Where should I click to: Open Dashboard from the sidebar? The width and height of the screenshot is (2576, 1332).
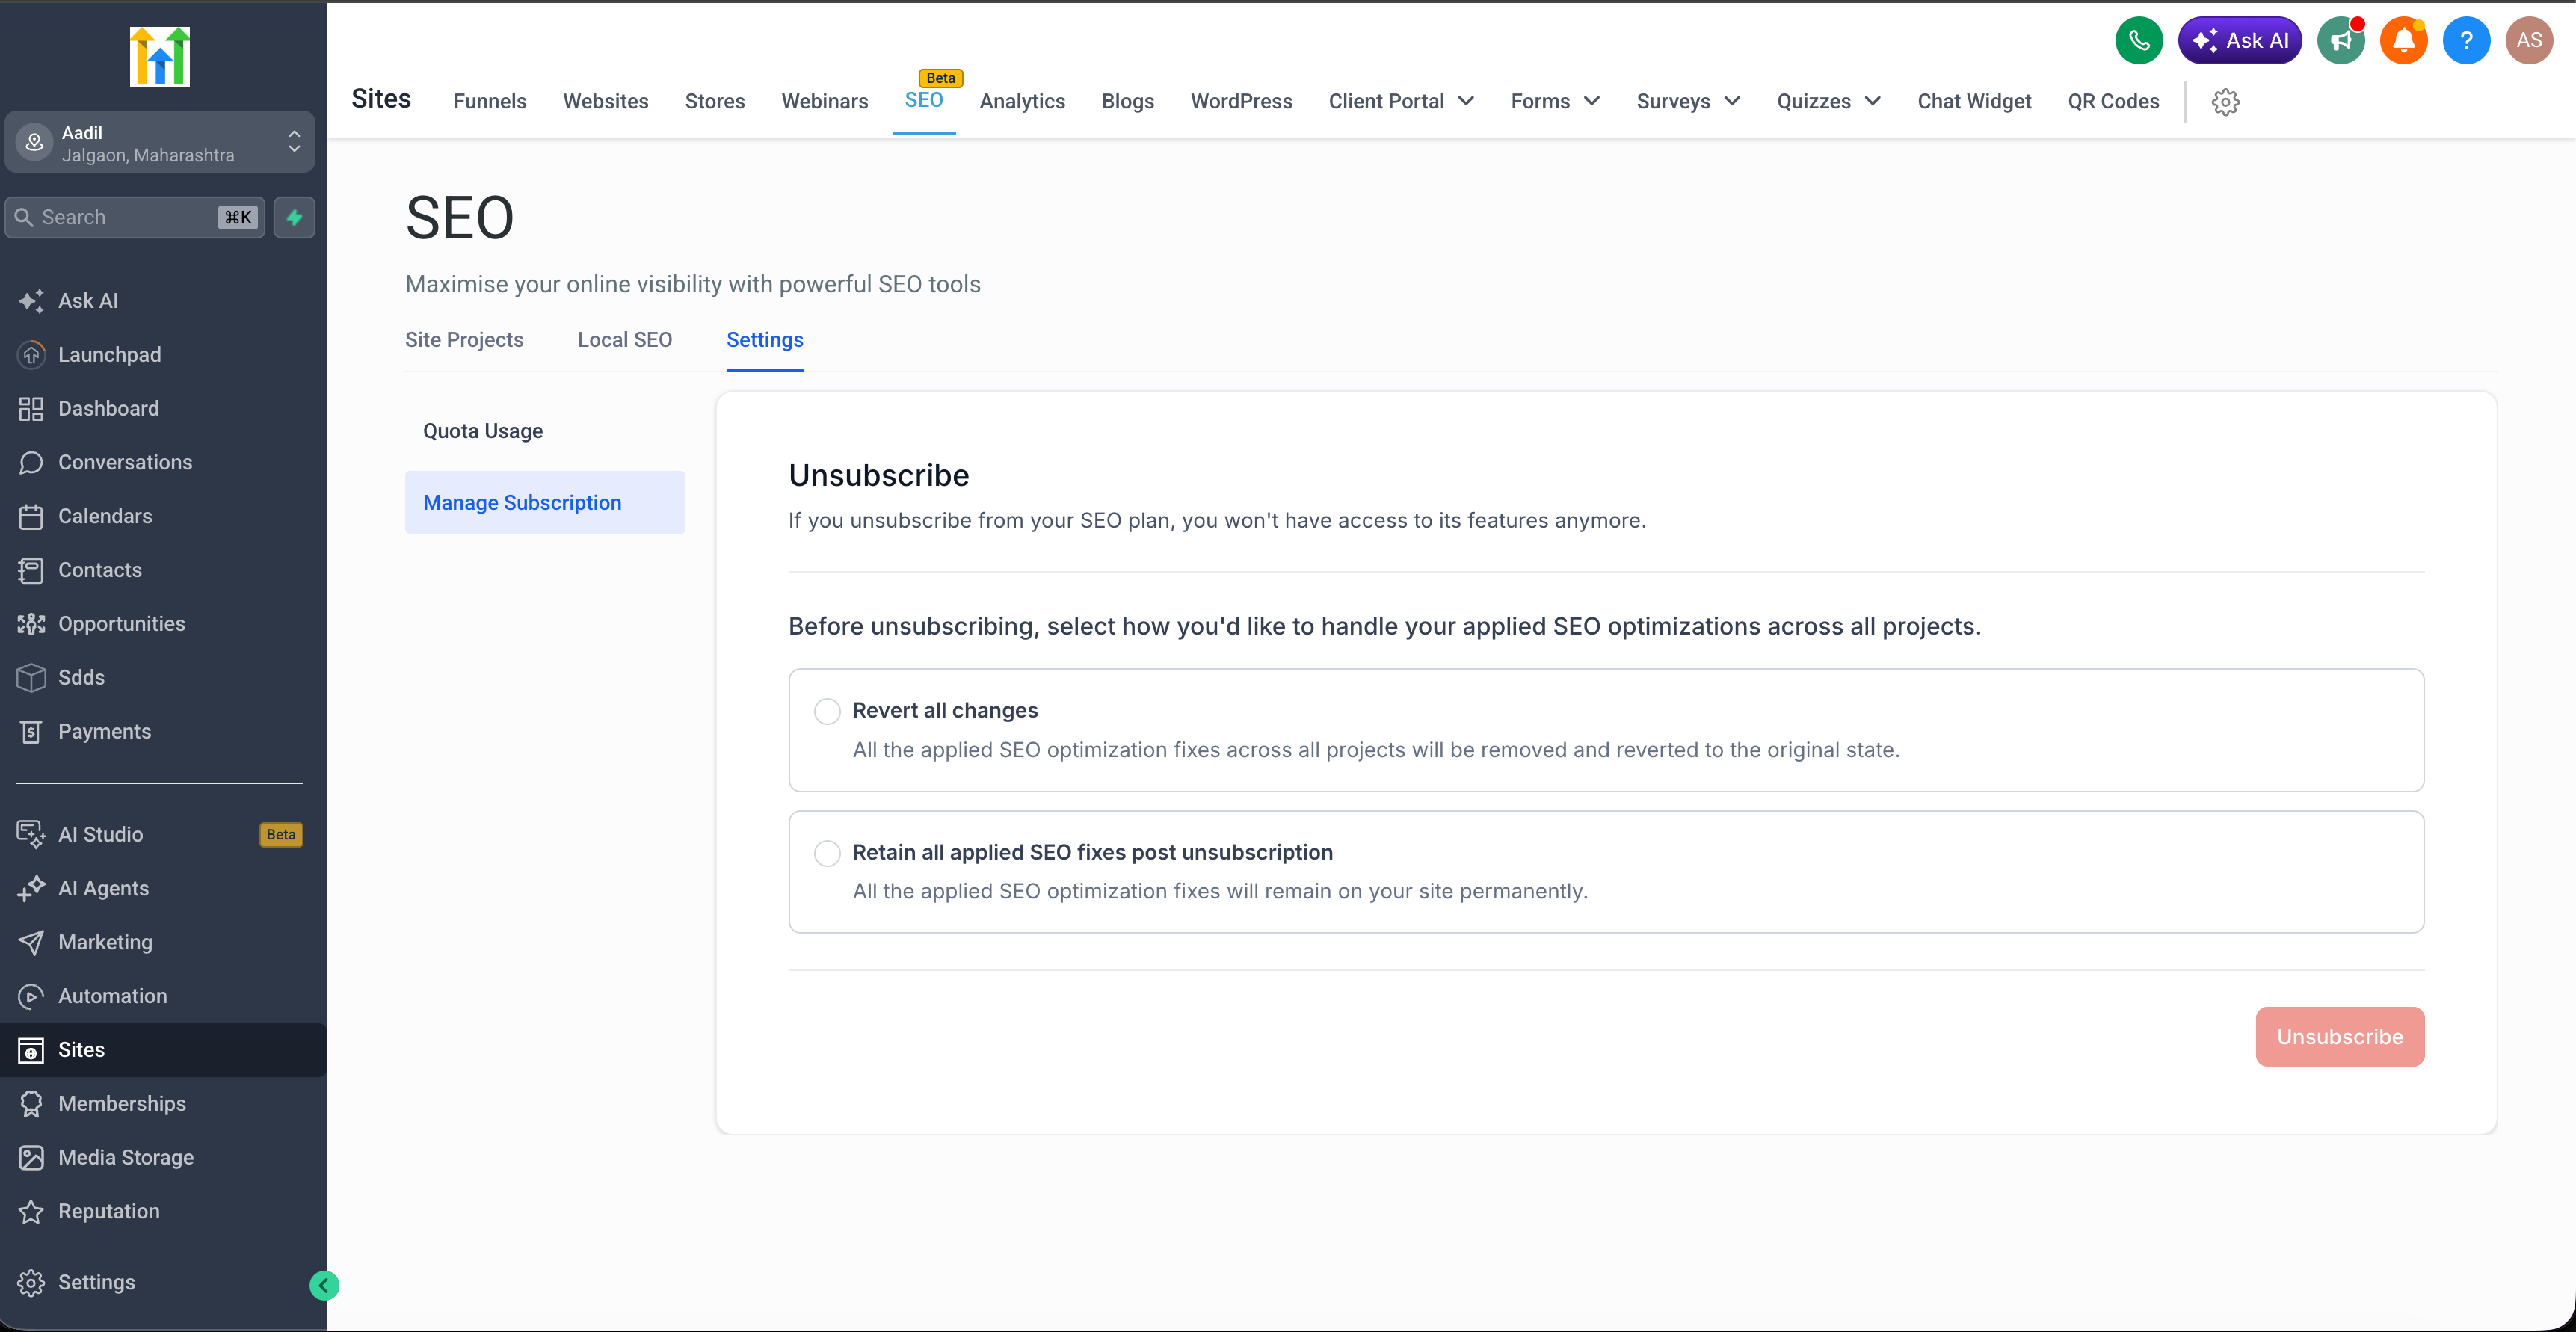click(163, 409)
